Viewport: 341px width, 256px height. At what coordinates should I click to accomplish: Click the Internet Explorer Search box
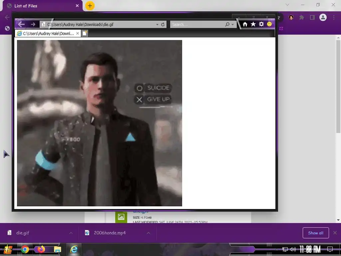[x=197, y=24]
